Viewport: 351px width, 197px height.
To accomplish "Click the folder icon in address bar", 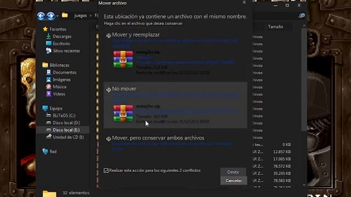I will point(65,15).
